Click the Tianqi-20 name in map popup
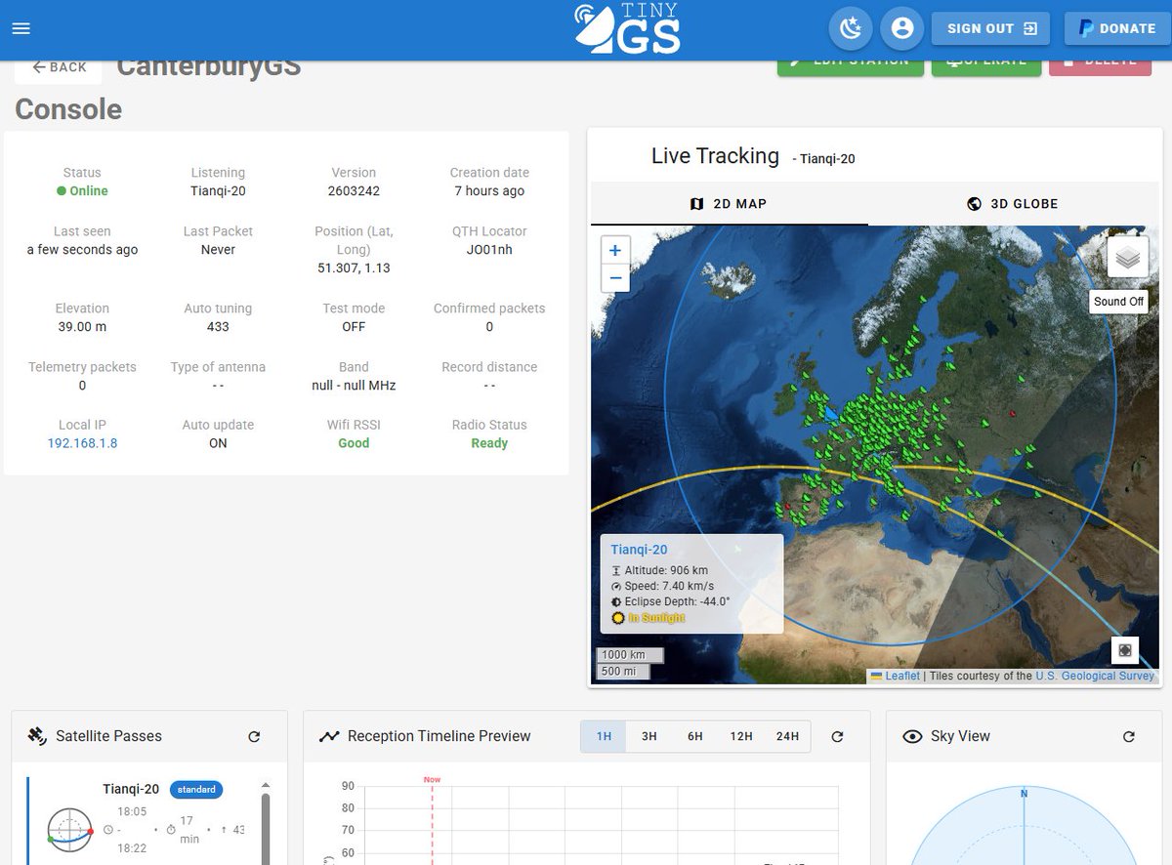The image size is (1172, 865). tap(640, 550)
